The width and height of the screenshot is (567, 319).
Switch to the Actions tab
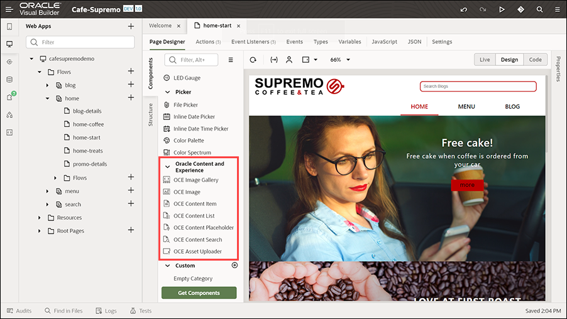tap(208, 42)
